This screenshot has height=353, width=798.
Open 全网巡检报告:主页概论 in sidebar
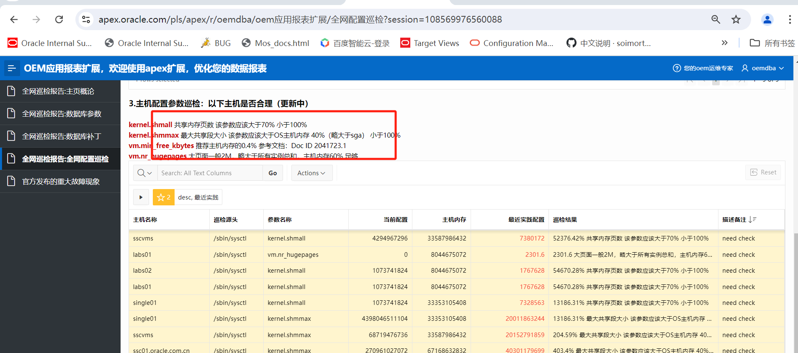click(60, 91)
